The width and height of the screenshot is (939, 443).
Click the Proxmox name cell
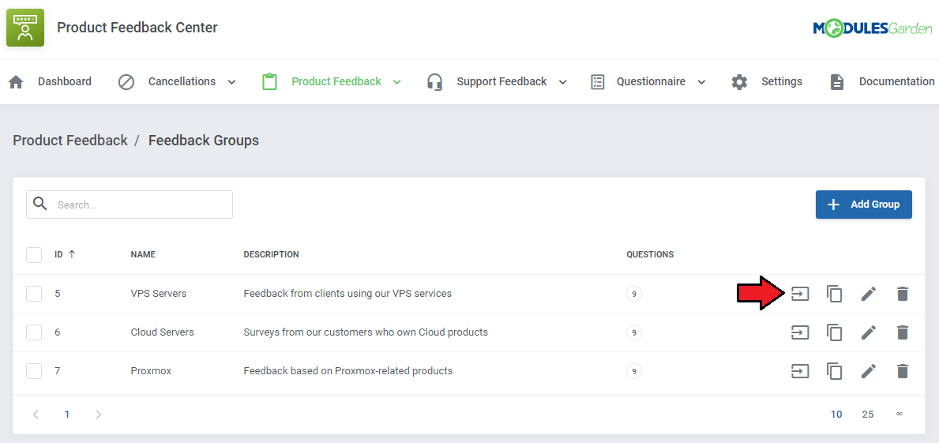click(151, 371)
